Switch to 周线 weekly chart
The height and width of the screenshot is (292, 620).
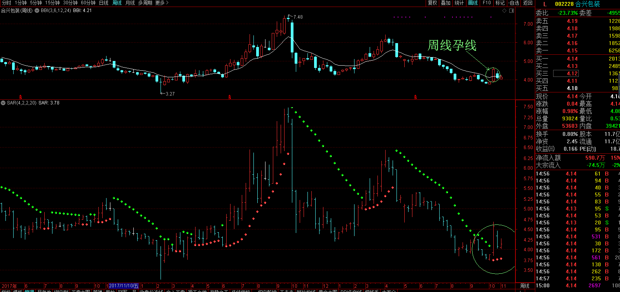point(117,3)
